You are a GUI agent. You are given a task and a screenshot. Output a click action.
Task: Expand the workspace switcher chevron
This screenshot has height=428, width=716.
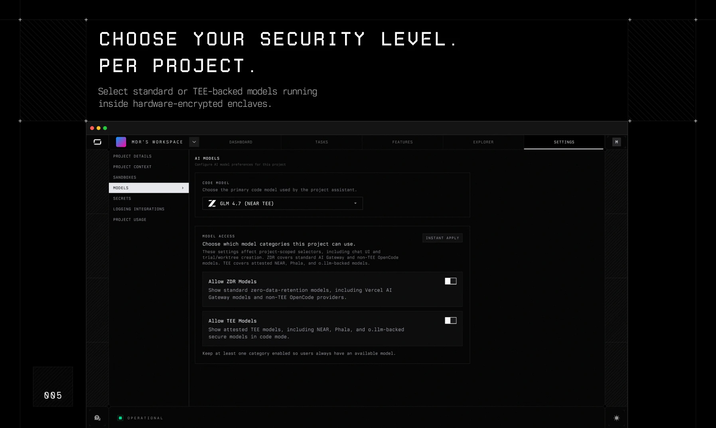pyautogui.click(x=194, y=142)
